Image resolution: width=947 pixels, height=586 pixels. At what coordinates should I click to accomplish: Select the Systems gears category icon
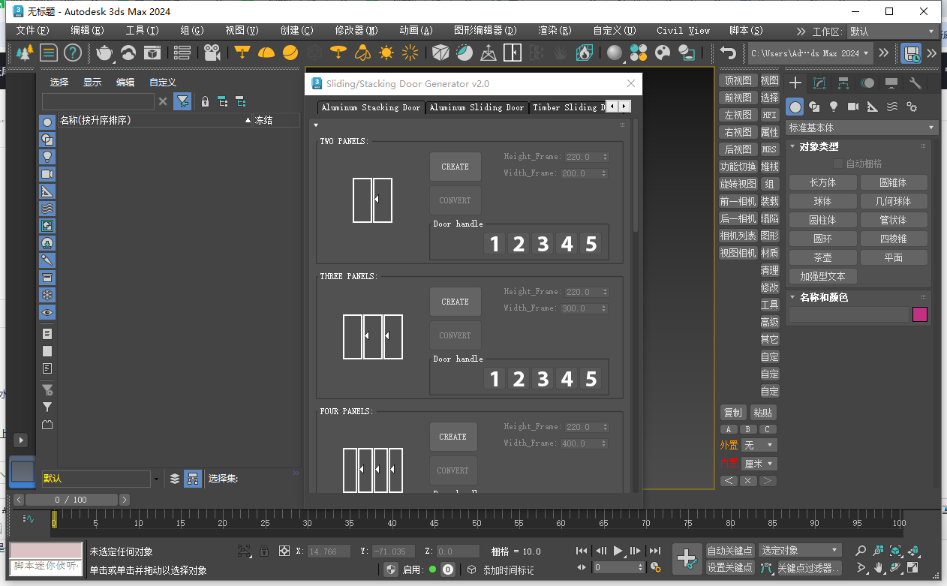click(x=912, y=107)
